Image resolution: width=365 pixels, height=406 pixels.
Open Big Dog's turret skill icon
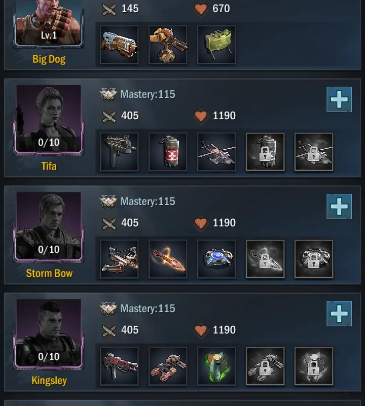coord(168,45)
